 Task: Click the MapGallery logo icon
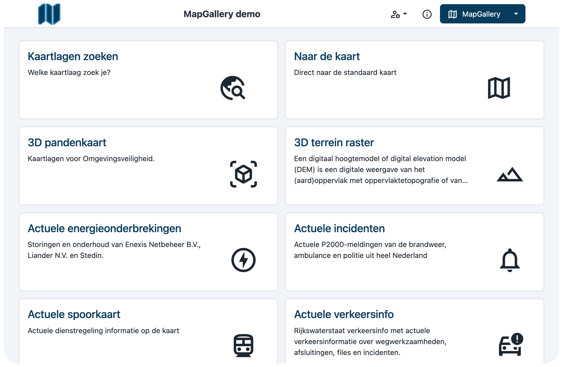[x=49, y=14]
